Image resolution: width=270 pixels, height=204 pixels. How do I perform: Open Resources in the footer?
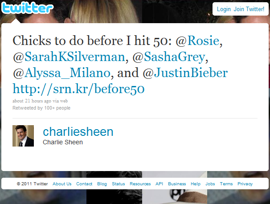click(x=140, y=184)
